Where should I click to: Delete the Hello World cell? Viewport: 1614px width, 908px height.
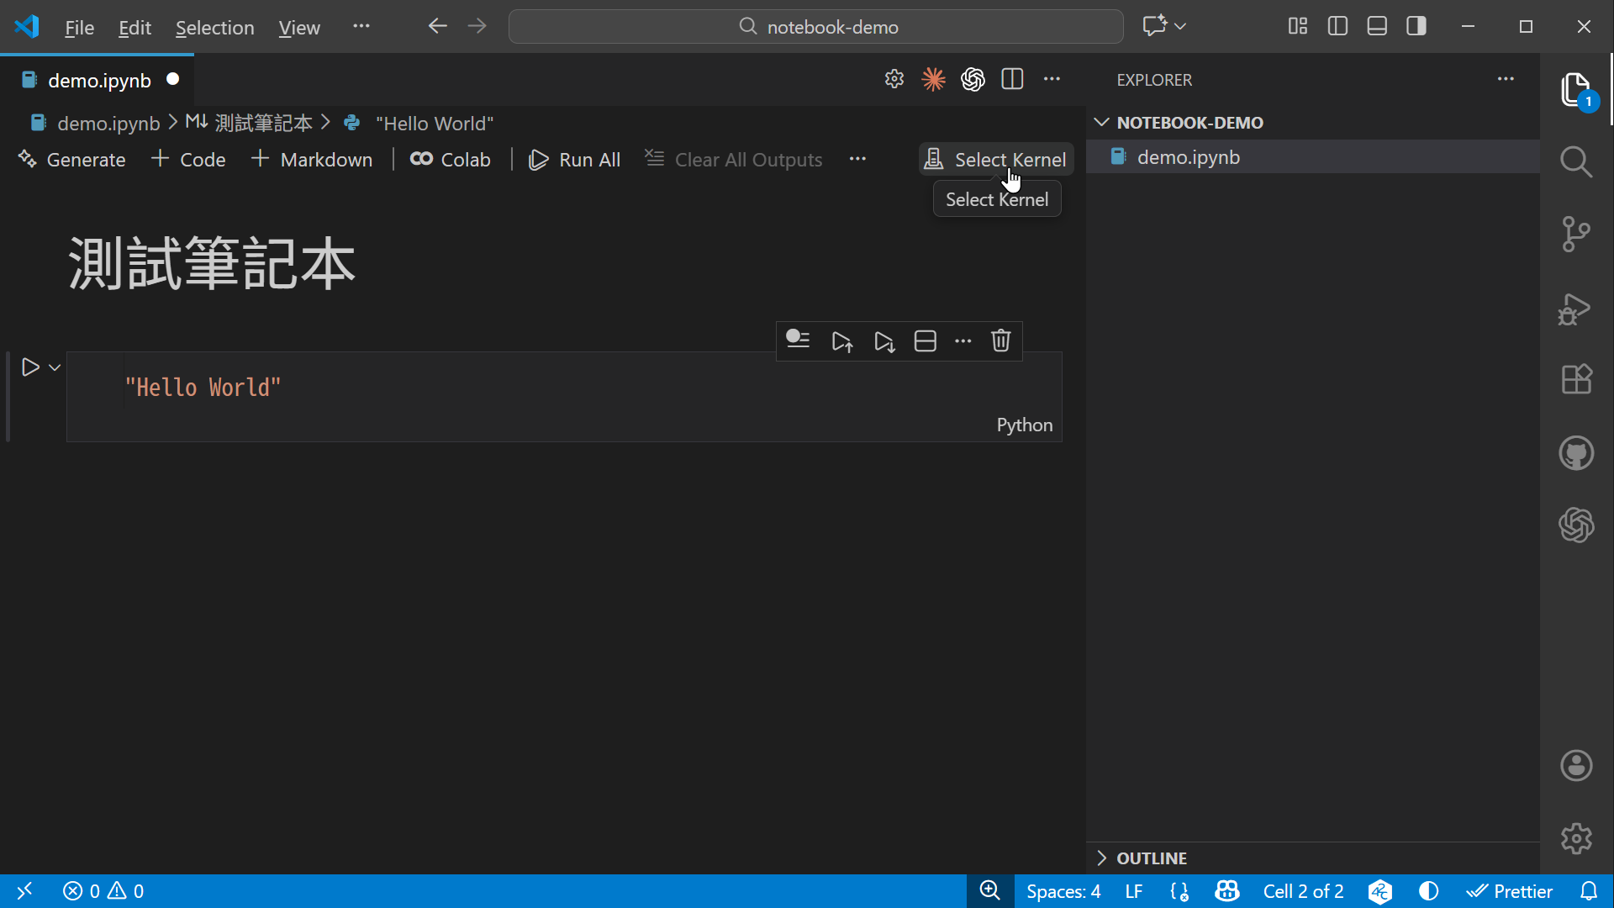[x=1000, y=340]
